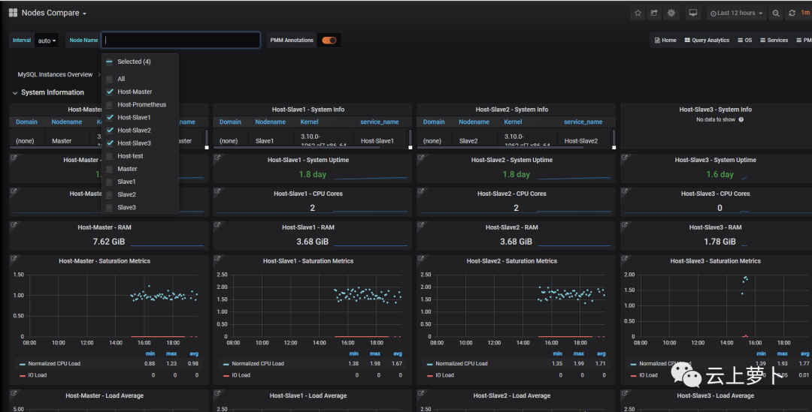Screen dimensions: 812x412
Task: Open the Interval auto dropdown
Action: point(47,41)
